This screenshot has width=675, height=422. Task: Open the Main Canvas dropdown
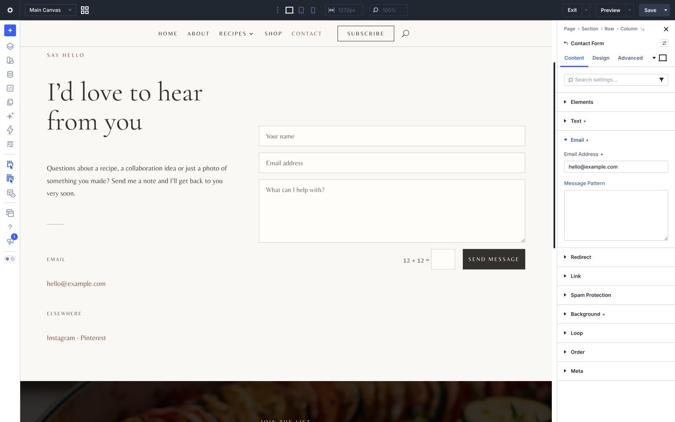(51, 10)
